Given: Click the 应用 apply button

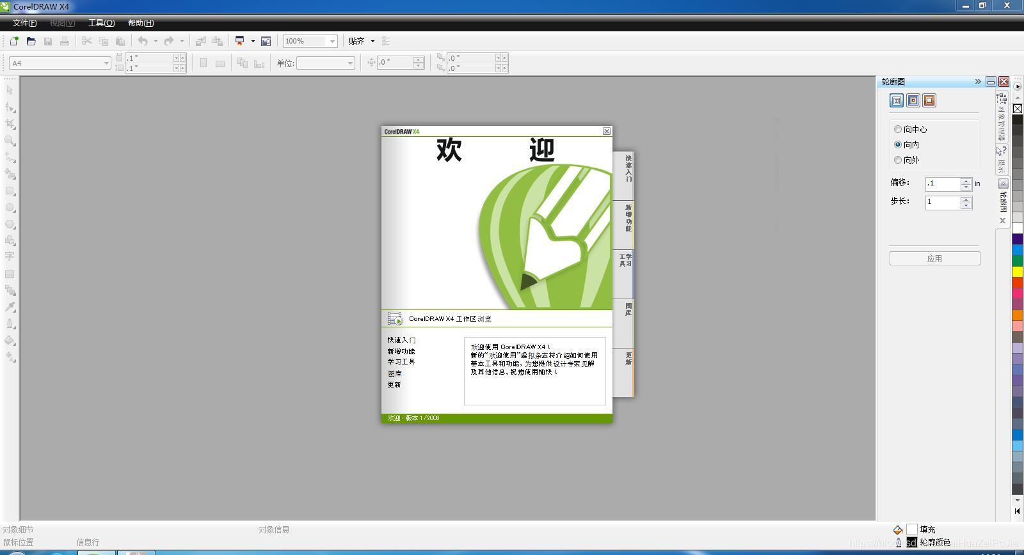Looking at the screenshot, I should (934, 258).
